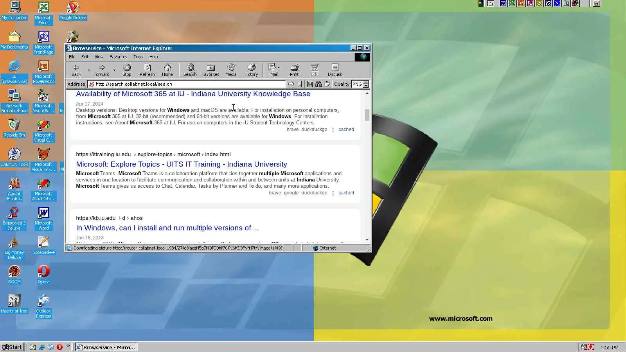The height and width of the screenshot is (352, 626).
Task: Open the Microsoft Excel desktop shortcut
Action: [43, 13]
